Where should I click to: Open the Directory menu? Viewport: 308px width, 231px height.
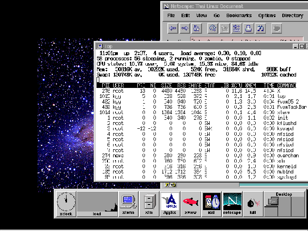point(292,16)
